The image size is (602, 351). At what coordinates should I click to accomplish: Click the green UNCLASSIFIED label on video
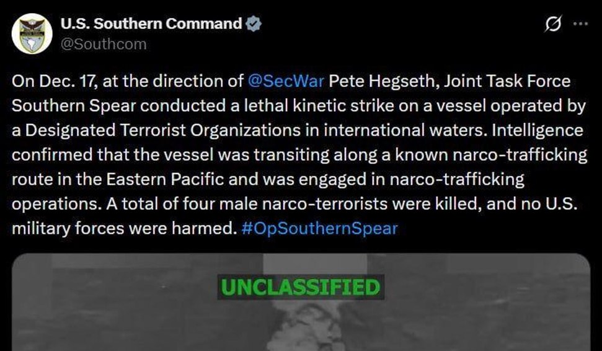click(301, 288)
